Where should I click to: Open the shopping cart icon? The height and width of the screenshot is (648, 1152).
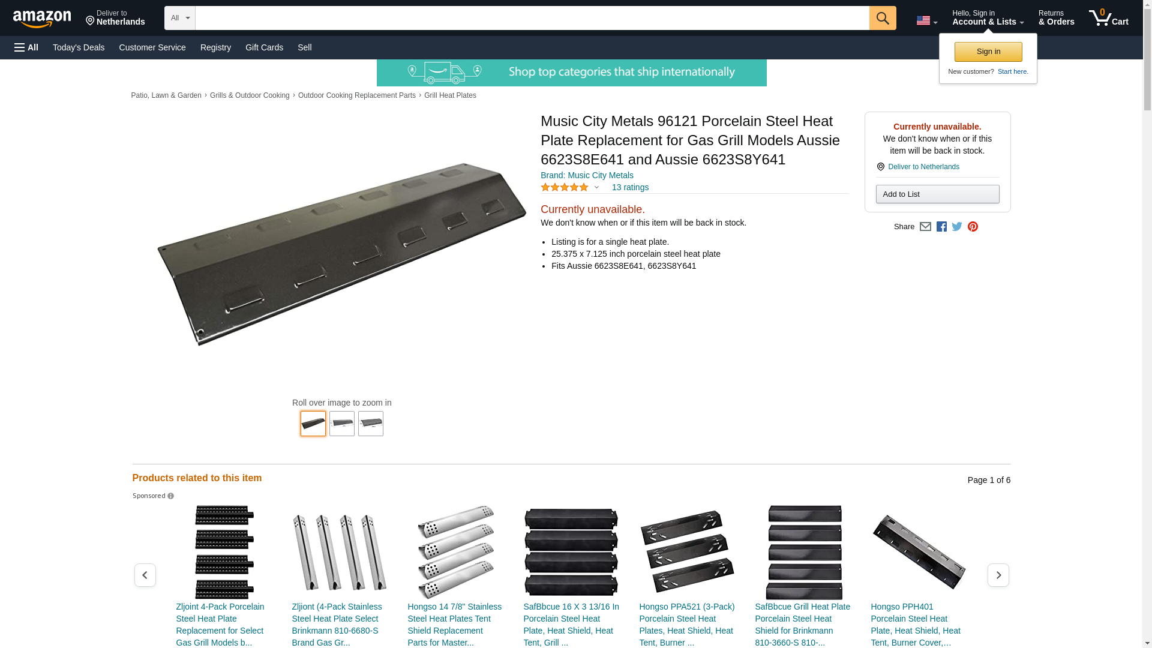[x=1108, y=18]
